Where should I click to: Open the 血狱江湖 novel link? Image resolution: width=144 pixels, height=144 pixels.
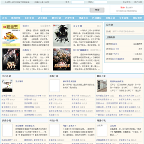(x=53, y=100)
